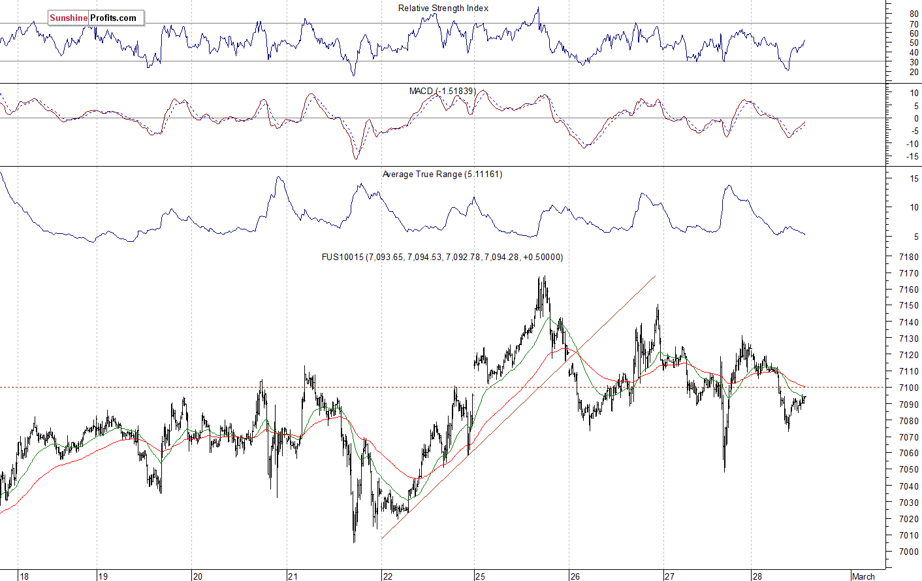Select date marker 26 on time axis
This screenshot has width=922, height=581.
(x=575, y=576)
